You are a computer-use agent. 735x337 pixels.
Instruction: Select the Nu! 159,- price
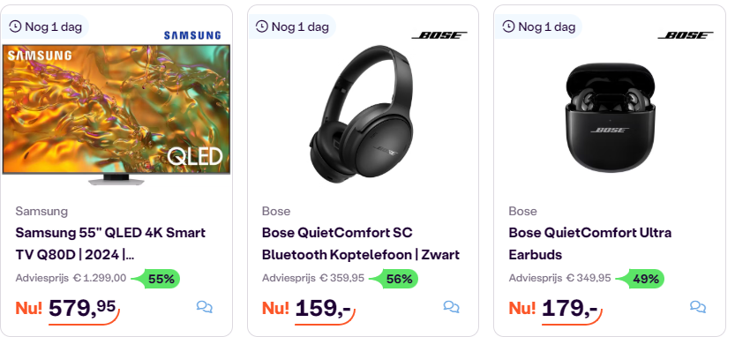tap(309, 310)
